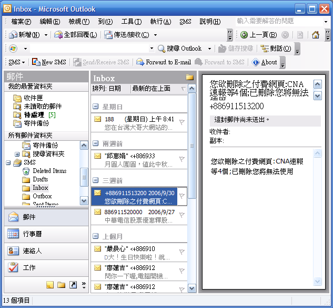Click reading pane header scroll-down arrow
333x308 pixels.
coord(318,96)
